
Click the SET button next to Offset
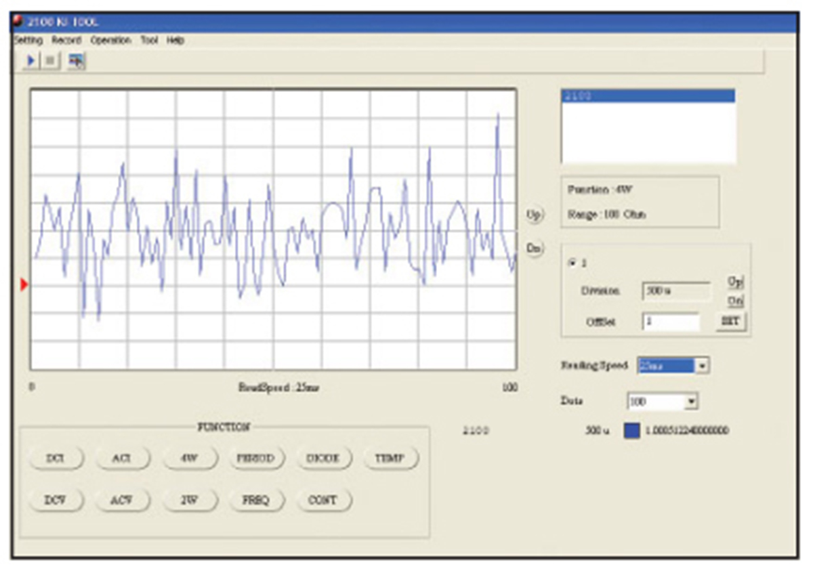tap(730, 321)
